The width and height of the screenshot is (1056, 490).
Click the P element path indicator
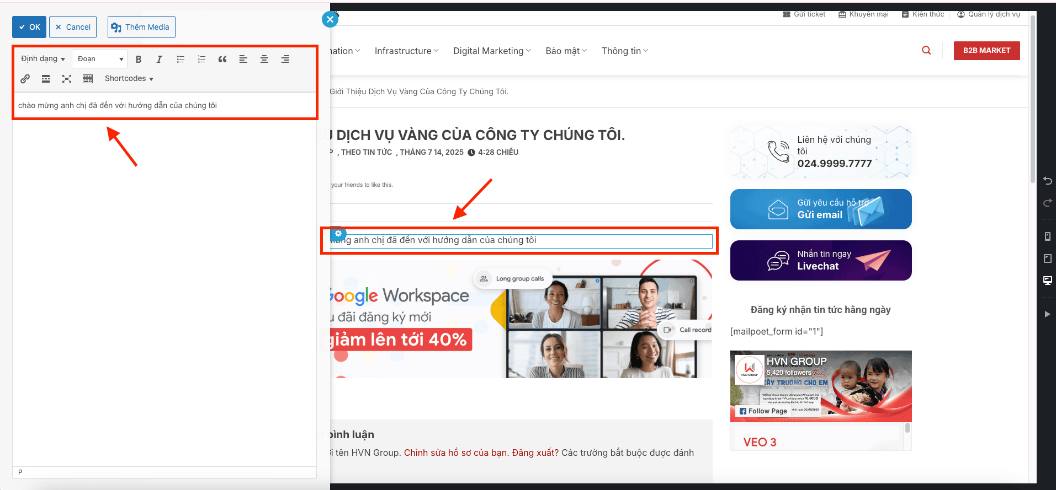click(x=20, y=472)
